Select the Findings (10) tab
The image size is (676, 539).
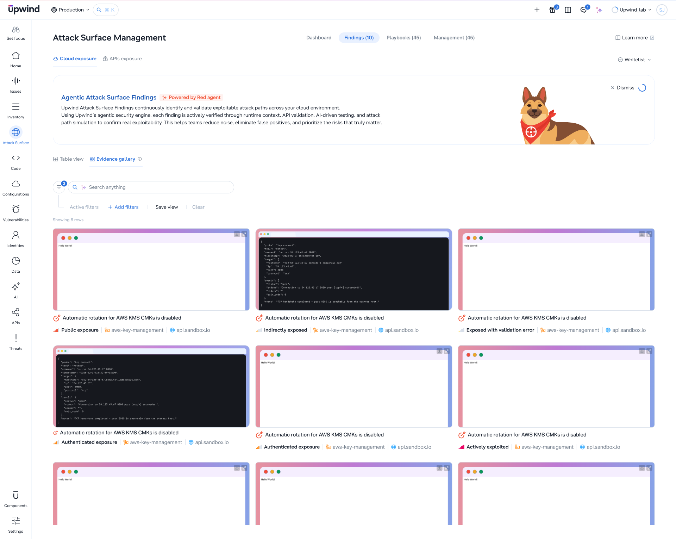pos(359,38)
